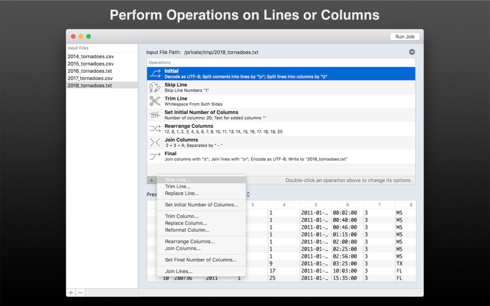Click the round arrow icon beside input file path
This screenshot has height=306, width=490.
pyautogui.click(x=412, y=52)
